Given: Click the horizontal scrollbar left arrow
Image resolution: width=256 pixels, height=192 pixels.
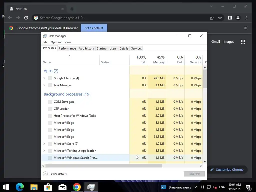Looking at the screenshot, I should (x=43, y=165).
